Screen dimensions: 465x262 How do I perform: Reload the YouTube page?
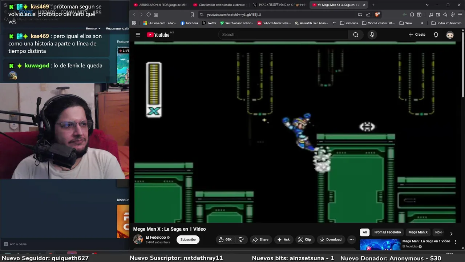point(149,15)
